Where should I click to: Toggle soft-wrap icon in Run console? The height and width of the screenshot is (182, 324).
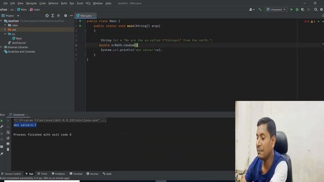click(8, 132)
